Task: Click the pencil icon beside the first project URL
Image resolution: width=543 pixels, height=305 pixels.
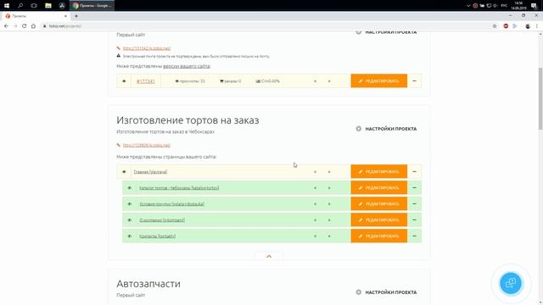Action: [x=119, y=48]
